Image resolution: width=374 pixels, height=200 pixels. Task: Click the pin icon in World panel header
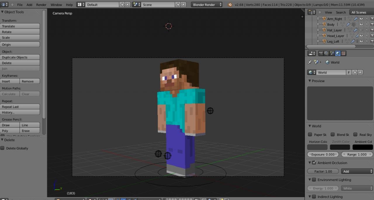click(310, 62)
